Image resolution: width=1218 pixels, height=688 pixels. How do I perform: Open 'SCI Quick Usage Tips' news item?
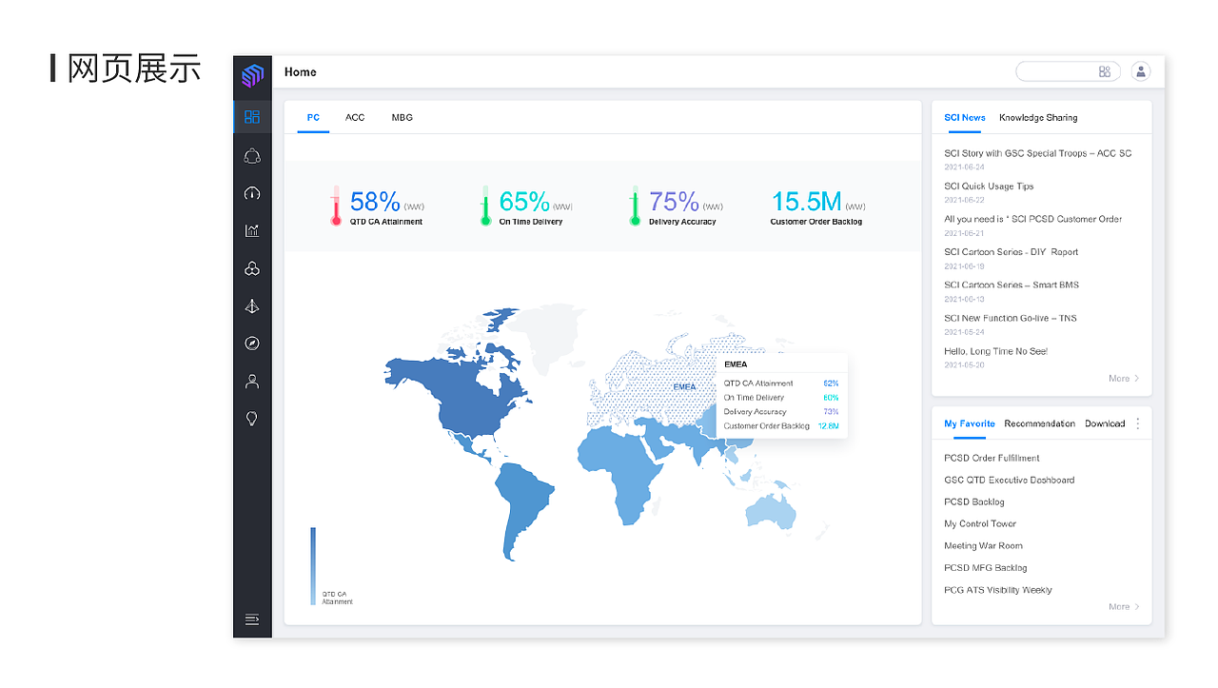pyautogui.click(x=989, y=187)
